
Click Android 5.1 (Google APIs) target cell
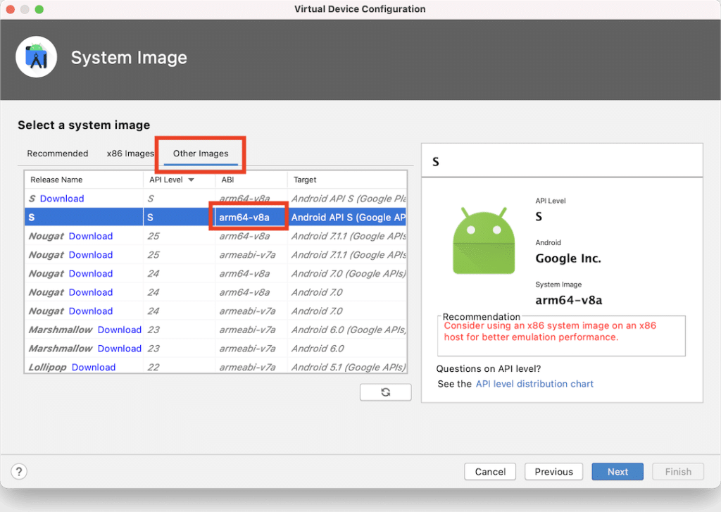[x=348, y=367]
